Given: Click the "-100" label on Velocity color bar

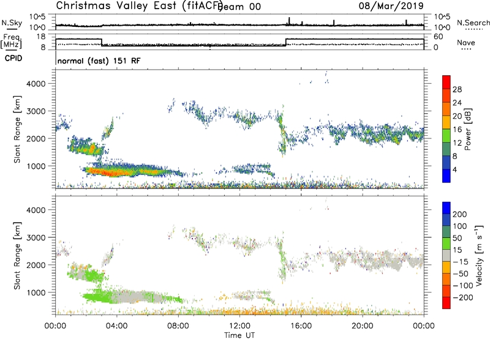Looking at the screenshot, I should (463, 286).
